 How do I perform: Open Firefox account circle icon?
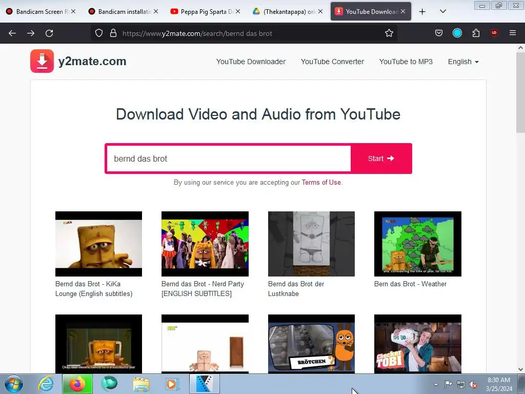click(457, 33)
